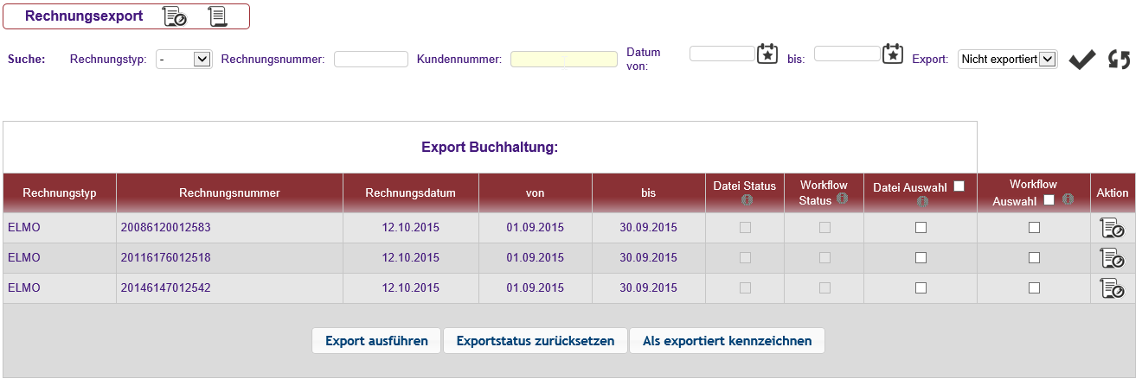This screenshot has height=385, width=1142.
Task: Show the info tooltip icon under Datei Status
Action: point(745,201)
